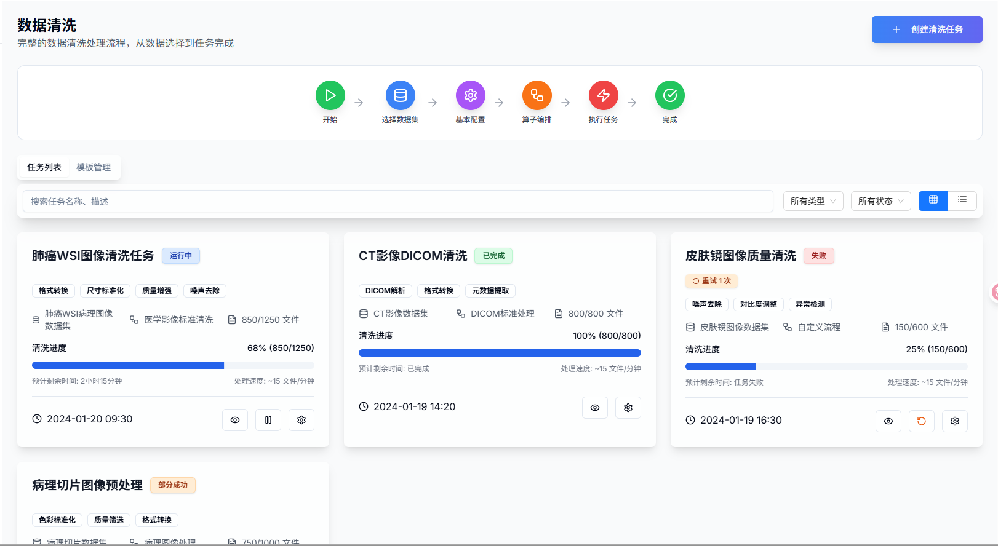Retry the failed 皮肤镜图像质量清洗 task
998x546 pixels.
[922, 421]
